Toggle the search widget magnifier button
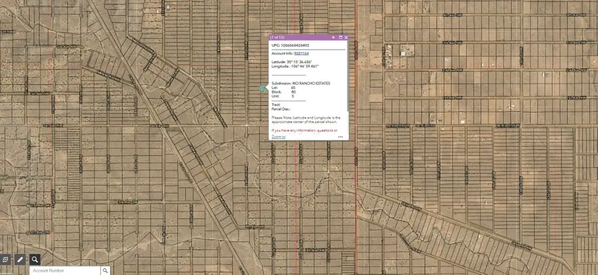 coord(35,260)
